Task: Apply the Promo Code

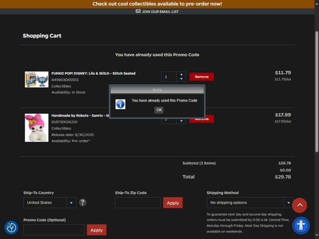Action: pyautogui.click(x=97, y=230)
